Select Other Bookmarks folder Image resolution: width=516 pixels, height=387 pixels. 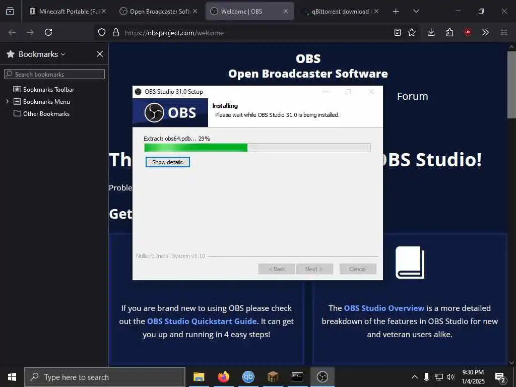click(x=41, y=113)
